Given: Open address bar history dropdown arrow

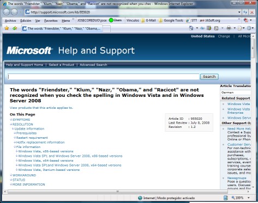Looking at the screenshot, I should click(x=239, y=13).
